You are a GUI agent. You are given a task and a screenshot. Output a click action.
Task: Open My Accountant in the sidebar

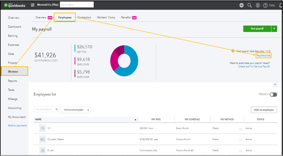point(17,117)
